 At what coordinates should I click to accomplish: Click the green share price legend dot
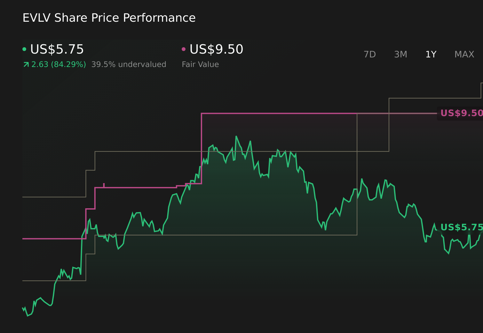pos(24,49)
